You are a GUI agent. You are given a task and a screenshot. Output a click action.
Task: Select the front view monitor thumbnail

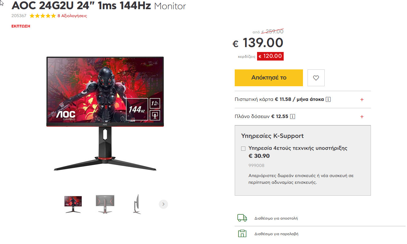(73, 204)
